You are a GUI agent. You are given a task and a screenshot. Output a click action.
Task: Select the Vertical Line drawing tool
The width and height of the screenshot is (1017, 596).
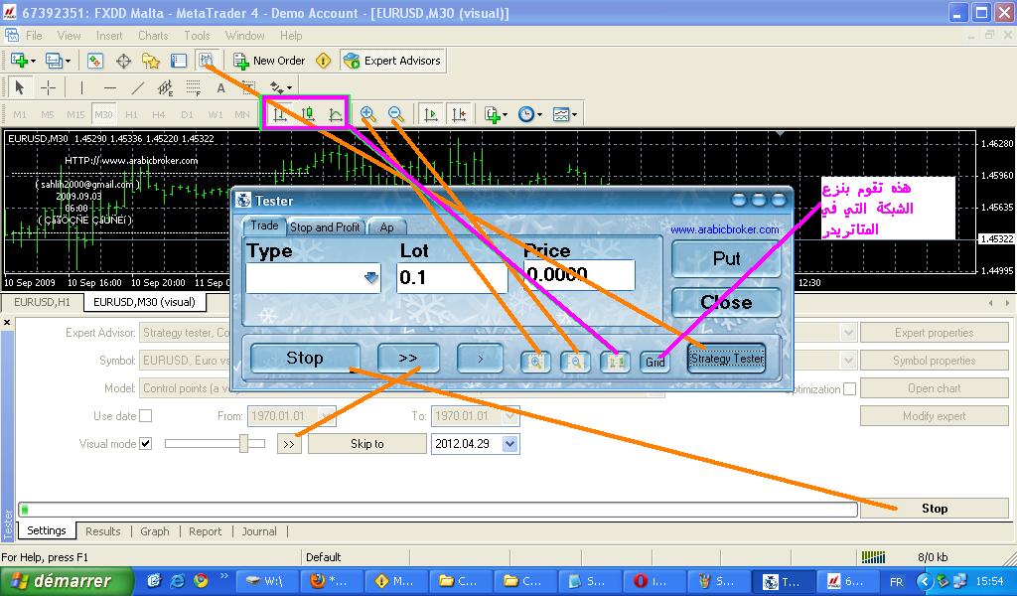(81, 87)
